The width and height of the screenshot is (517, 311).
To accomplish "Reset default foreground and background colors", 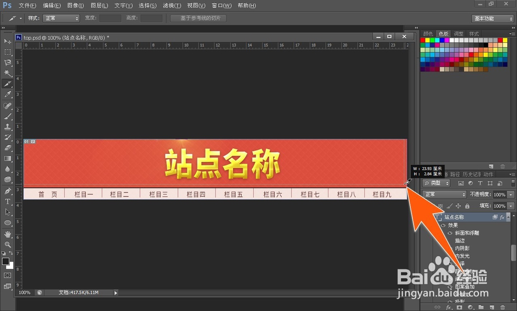I will [4, 253].
